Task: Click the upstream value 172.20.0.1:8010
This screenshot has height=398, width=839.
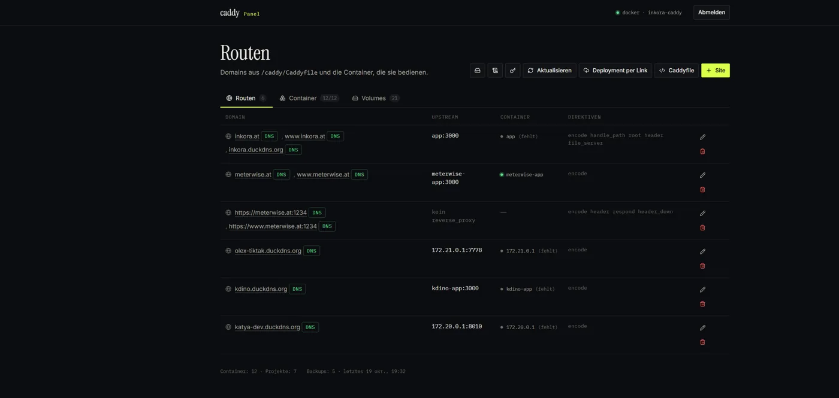Action: (x=457, y=327)
